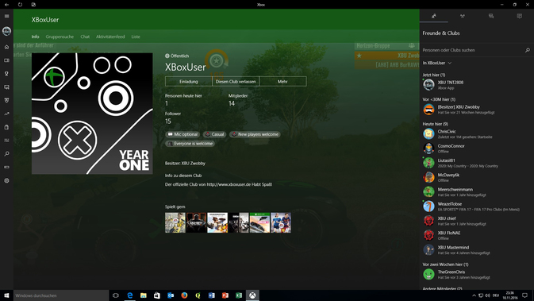The image size is (534, 301).
Task: Switch to Gruppensuche tab
Action: (x=60, y=37)
